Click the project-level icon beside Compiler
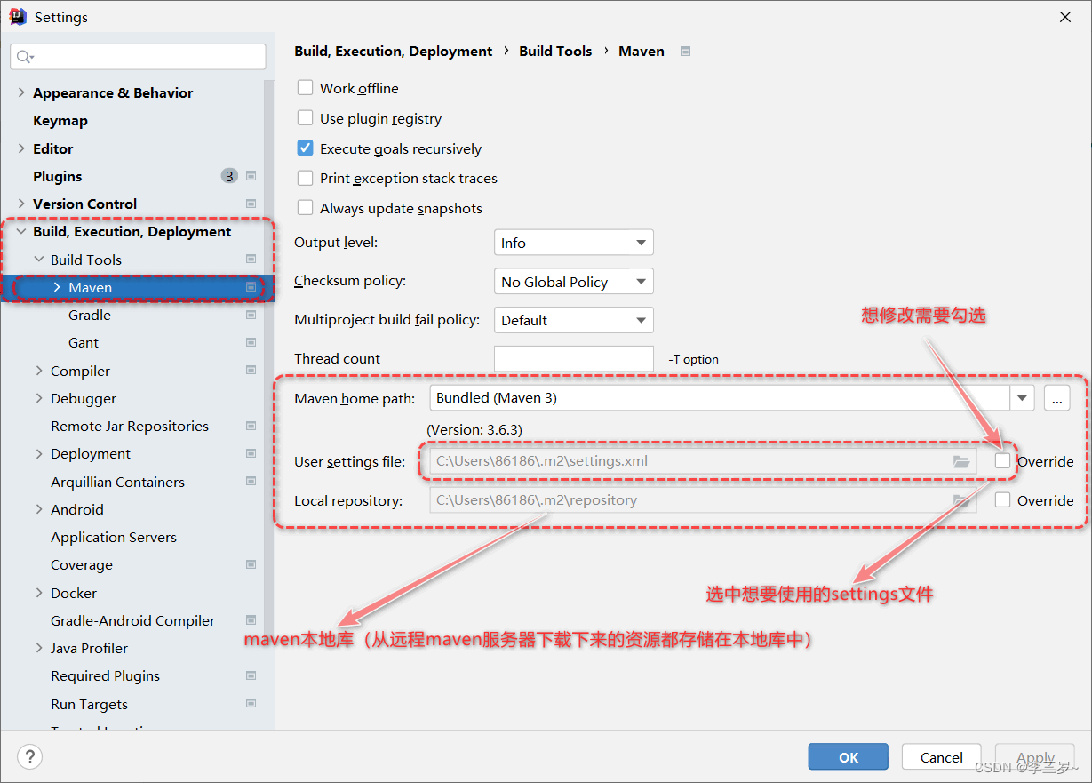The image size is (1092, 783). tap(251, 371)
